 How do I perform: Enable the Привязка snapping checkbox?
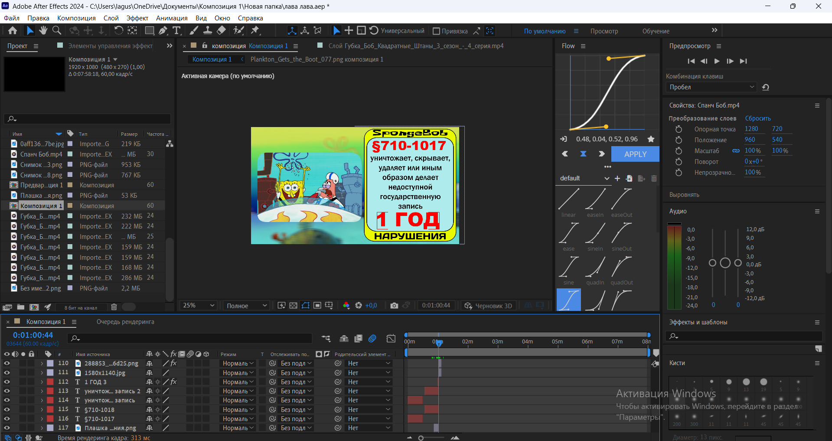436,31
